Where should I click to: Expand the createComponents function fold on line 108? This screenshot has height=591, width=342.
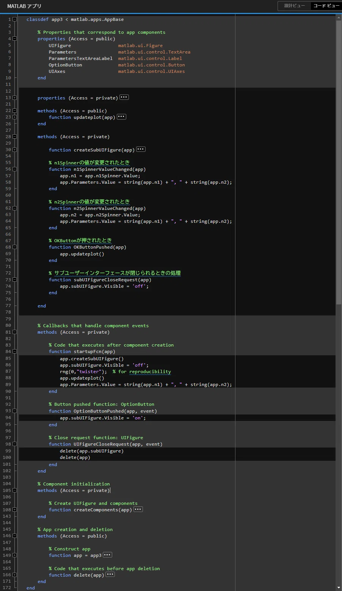pos(15,509)
